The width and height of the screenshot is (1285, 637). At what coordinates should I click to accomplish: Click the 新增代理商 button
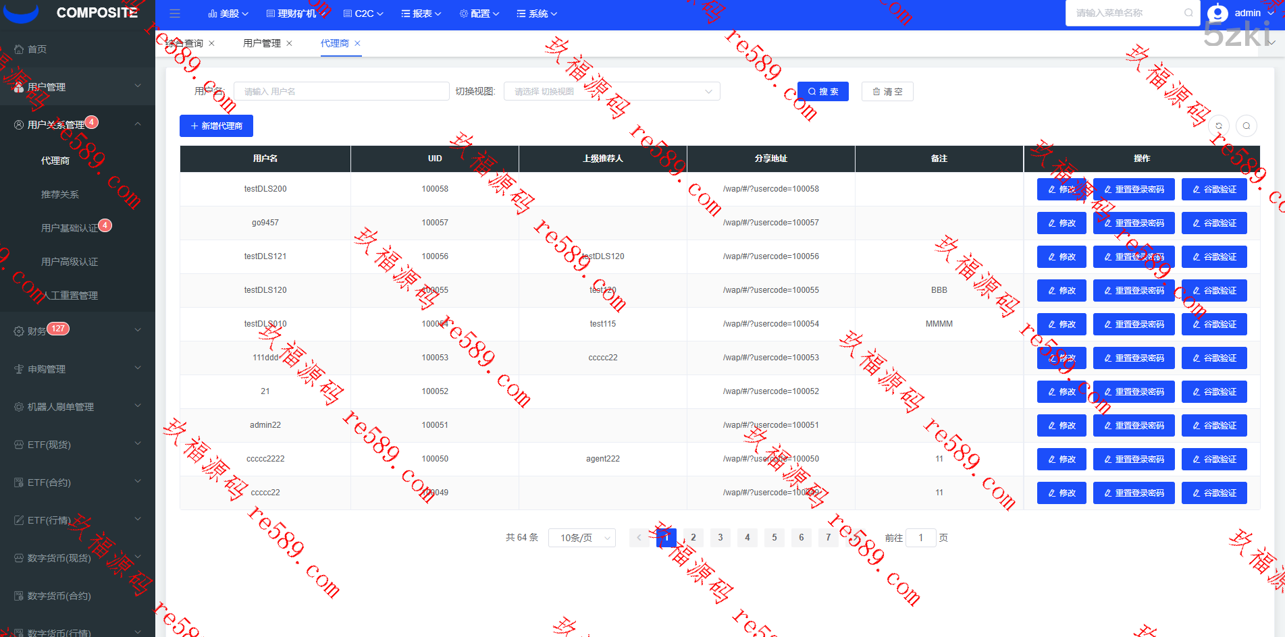point(216,126)
